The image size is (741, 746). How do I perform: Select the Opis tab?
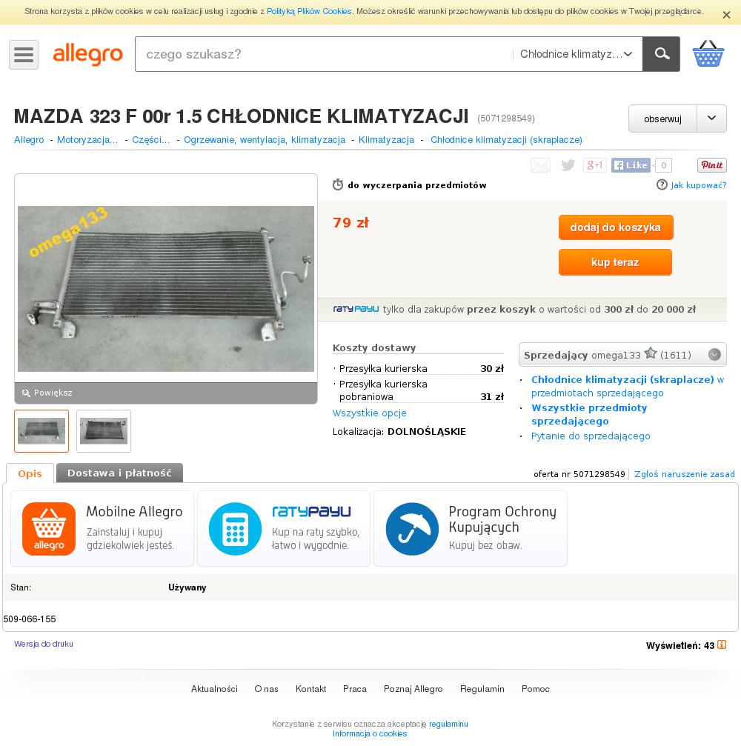[x=30, y=473]
